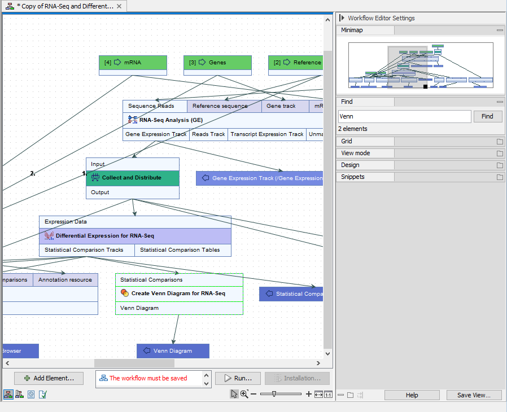This screenshot has height=412, width=507.
Task: Adjust the zoom slider
Action: pos(274,393)
